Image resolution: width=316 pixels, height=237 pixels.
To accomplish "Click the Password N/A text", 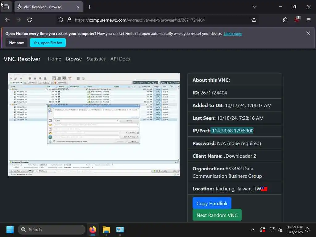I will [227, 143].
